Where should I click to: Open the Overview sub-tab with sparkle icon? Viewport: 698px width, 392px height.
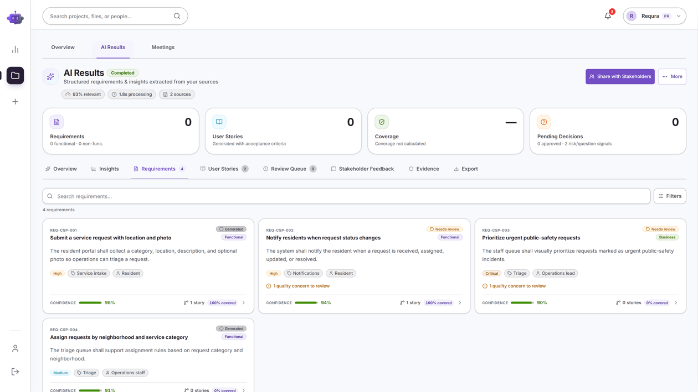[61, 169]
